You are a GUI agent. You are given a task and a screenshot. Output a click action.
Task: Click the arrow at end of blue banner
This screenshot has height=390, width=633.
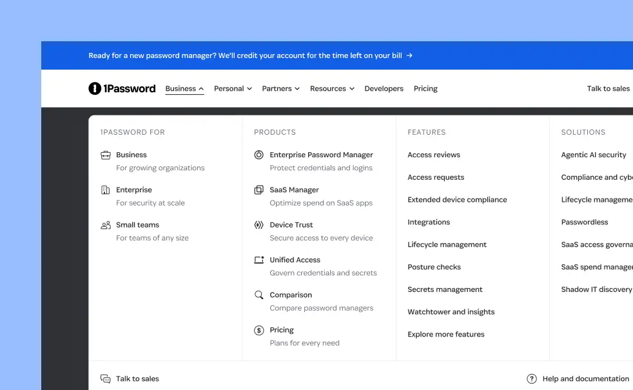409,55
